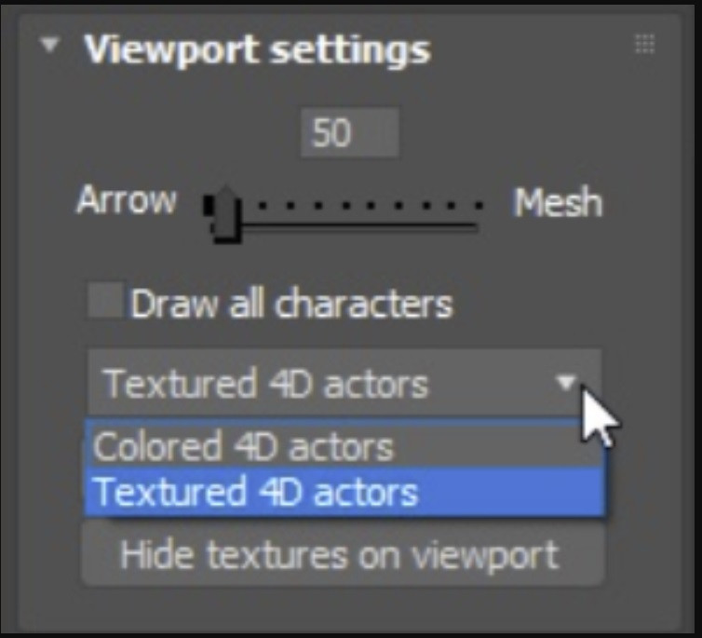Screen dimensions: 702x638
Task: Select highlighted Textured 4D actors list entry
Action: (x=344, y=492)
